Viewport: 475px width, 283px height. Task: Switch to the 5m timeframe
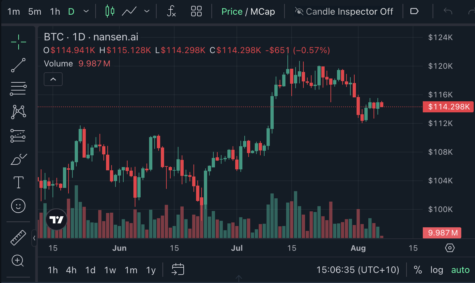coord(34,11)
